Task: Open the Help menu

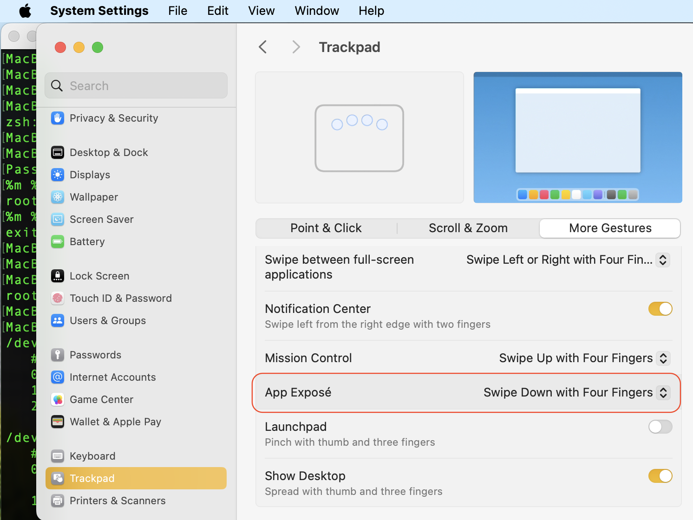Action: (x=371, y=11)
